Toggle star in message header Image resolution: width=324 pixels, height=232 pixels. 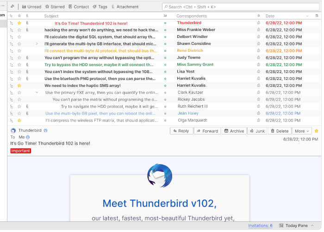click(x=316, y=131)
